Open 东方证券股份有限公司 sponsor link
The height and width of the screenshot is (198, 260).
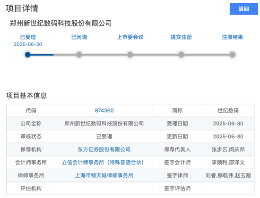click(104, 149)
